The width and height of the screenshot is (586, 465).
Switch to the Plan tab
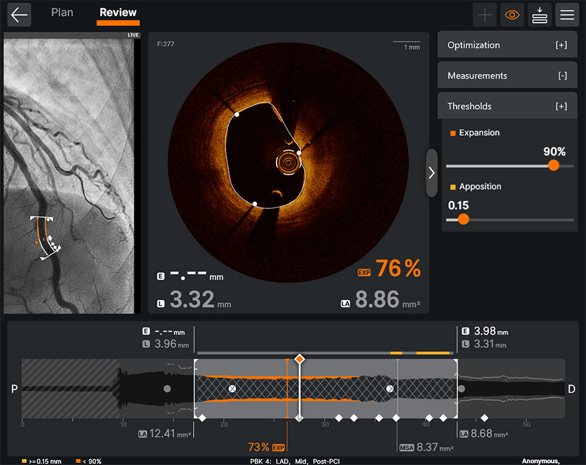[62, 12]
